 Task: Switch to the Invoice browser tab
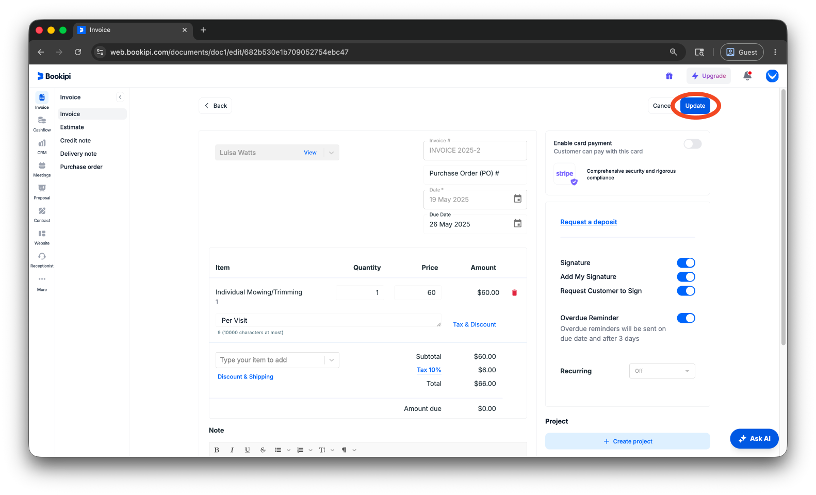pyautogui.click(x=133, y=30)
